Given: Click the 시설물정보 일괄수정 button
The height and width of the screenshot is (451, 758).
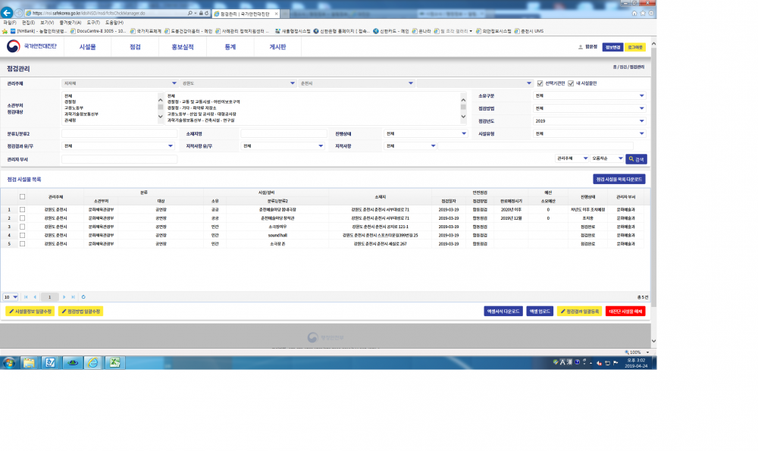Looking at the screenshot, I should pyautogui.click(x=30, y=312).
